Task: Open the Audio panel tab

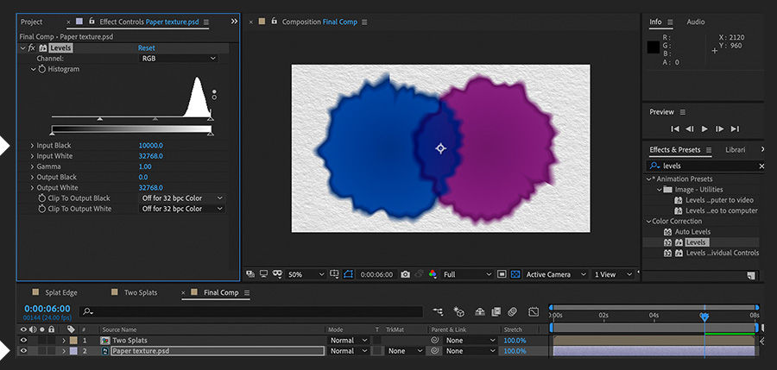Action: tap(695, 22)
